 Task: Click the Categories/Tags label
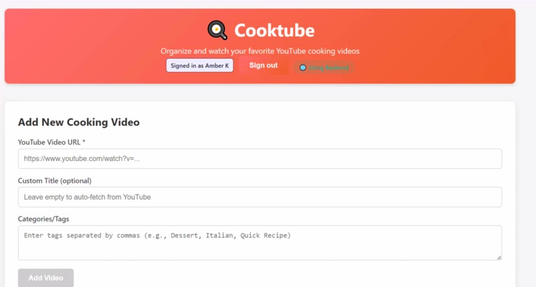click(43, 219)
